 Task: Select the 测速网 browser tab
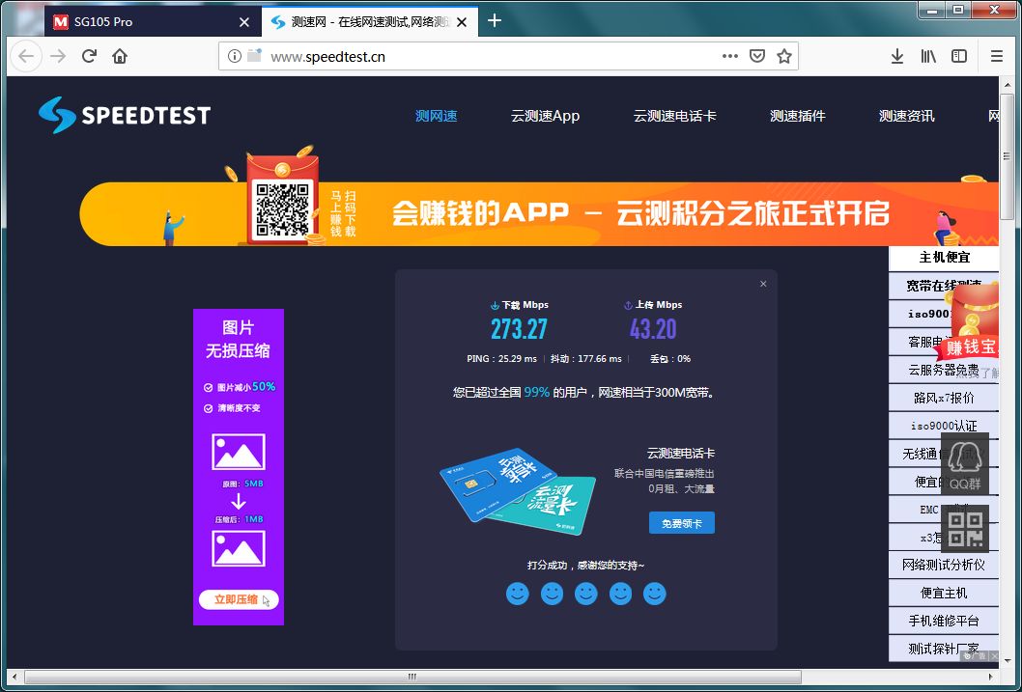tap(370, 22)
